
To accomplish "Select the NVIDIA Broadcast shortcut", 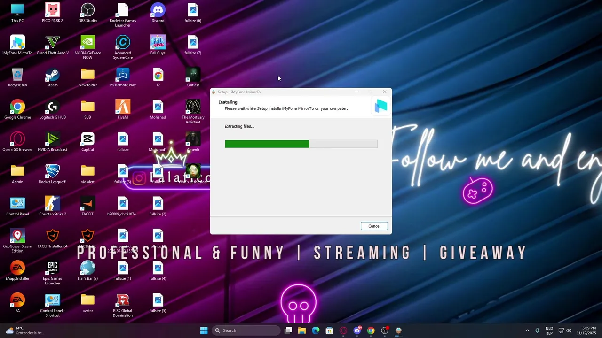I will click(x=53, y=142).
